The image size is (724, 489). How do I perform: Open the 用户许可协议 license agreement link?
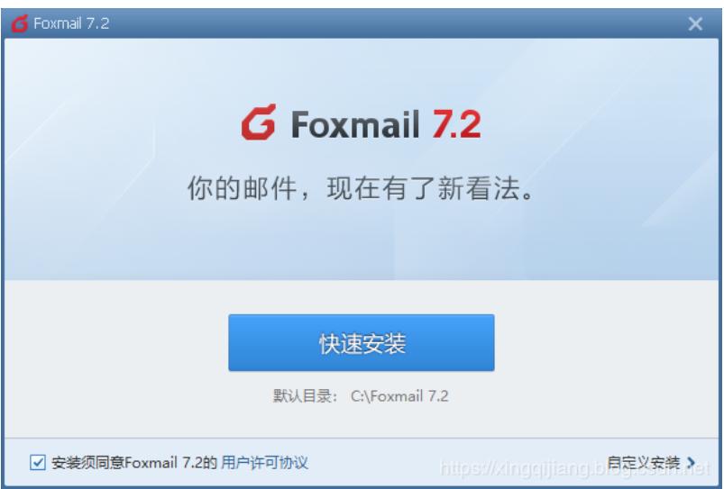(264, 462)
